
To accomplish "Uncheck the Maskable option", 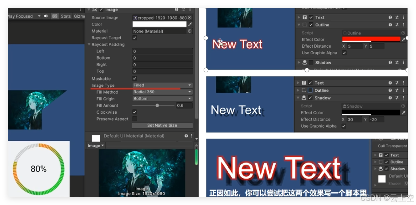I will pyautogui.click(x=134, y=79).
